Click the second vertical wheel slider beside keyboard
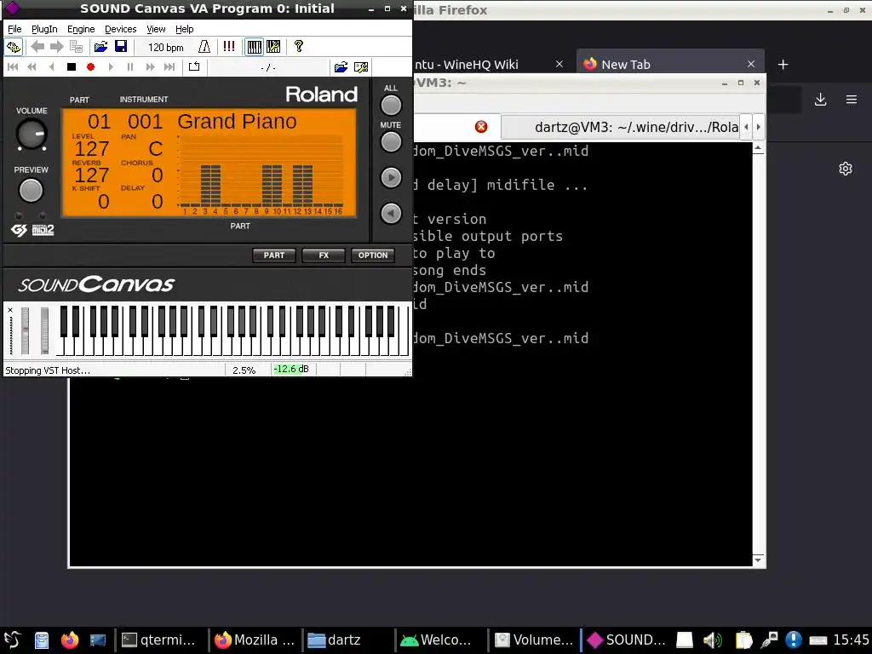The width and height of the screenshot is (872, 654). (44, 330)
